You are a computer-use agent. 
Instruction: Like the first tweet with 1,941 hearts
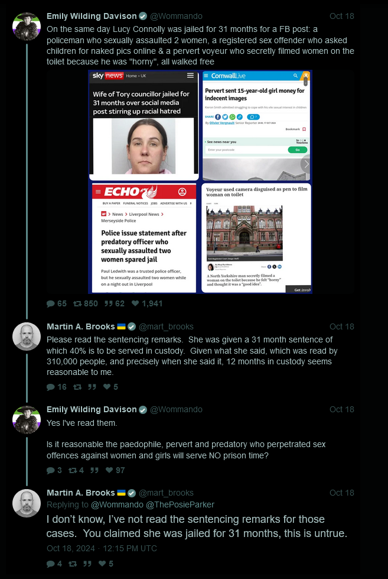135,303
